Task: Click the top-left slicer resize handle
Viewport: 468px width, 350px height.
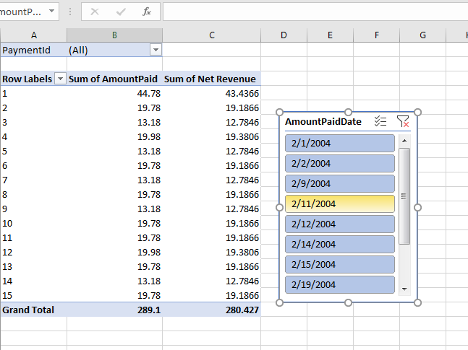Action: pyautogui.click(x=279, y=112)
